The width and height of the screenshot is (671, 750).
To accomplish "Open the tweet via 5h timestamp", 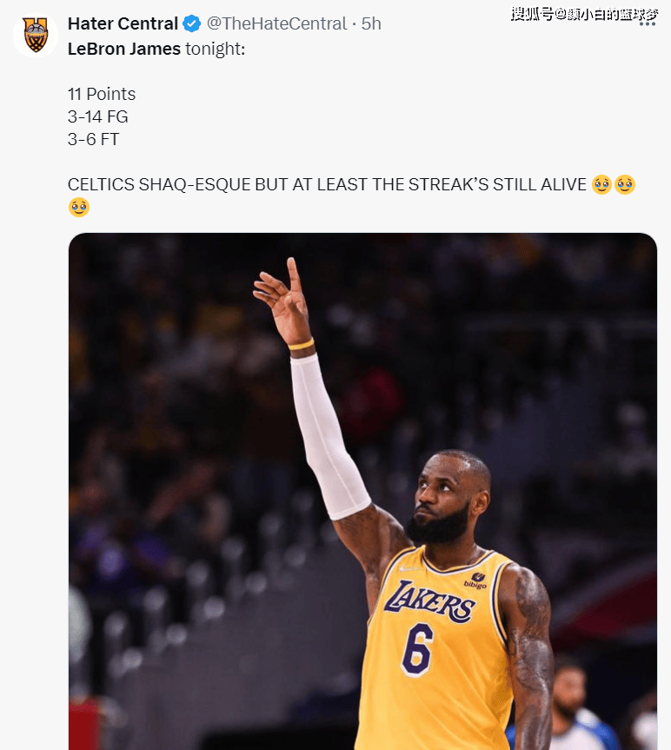I will coord(371,23).
